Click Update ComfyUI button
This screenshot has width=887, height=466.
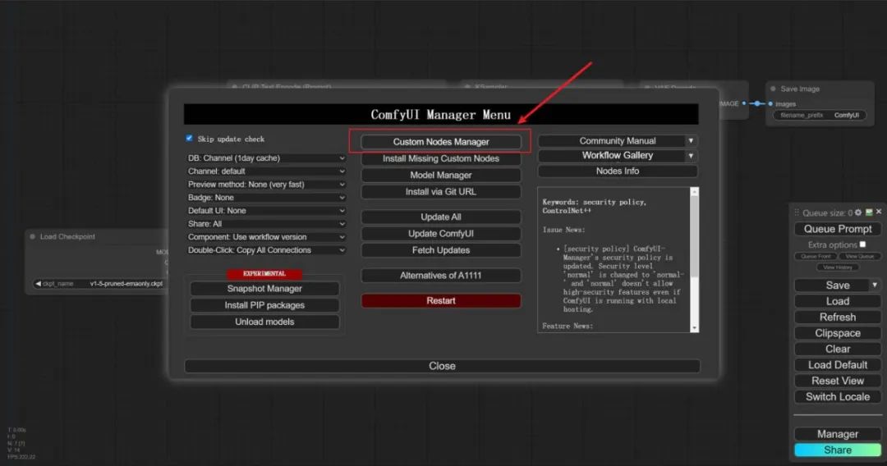441,233
